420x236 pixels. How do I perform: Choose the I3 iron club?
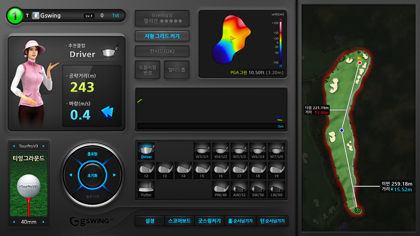[165, 170]
